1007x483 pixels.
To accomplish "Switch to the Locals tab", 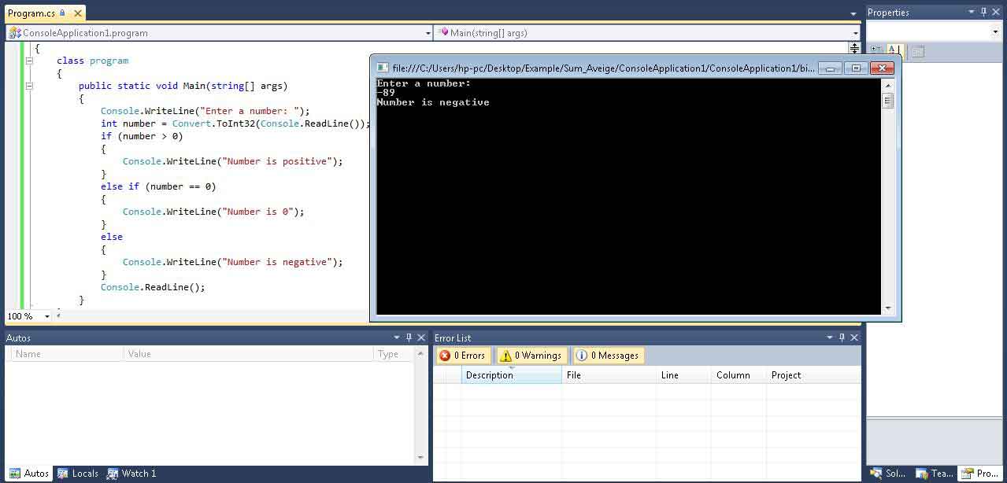I will coord(78,474).
